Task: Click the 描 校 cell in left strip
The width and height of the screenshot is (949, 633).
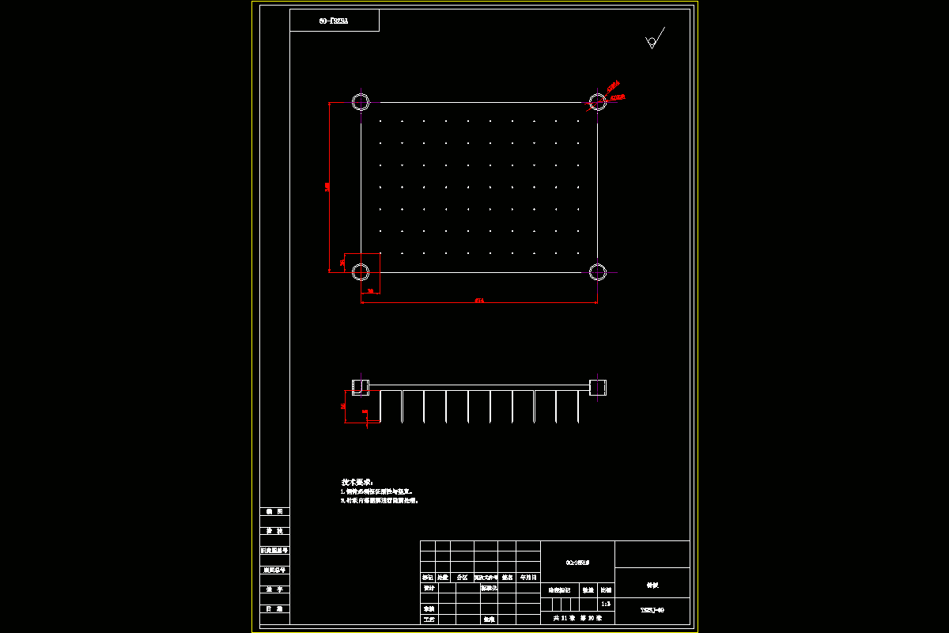Action: [274, 531]
